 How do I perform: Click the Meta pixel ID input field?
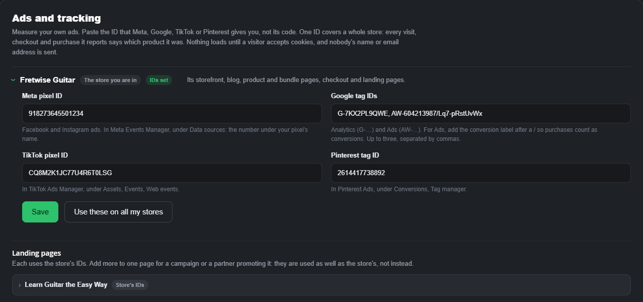[x=172, y=113]
